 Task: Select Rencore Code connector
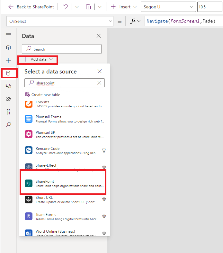65,151
